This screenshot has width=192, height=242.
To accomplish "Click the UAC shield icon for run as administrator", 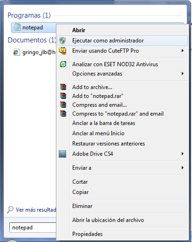I will 62,41.
